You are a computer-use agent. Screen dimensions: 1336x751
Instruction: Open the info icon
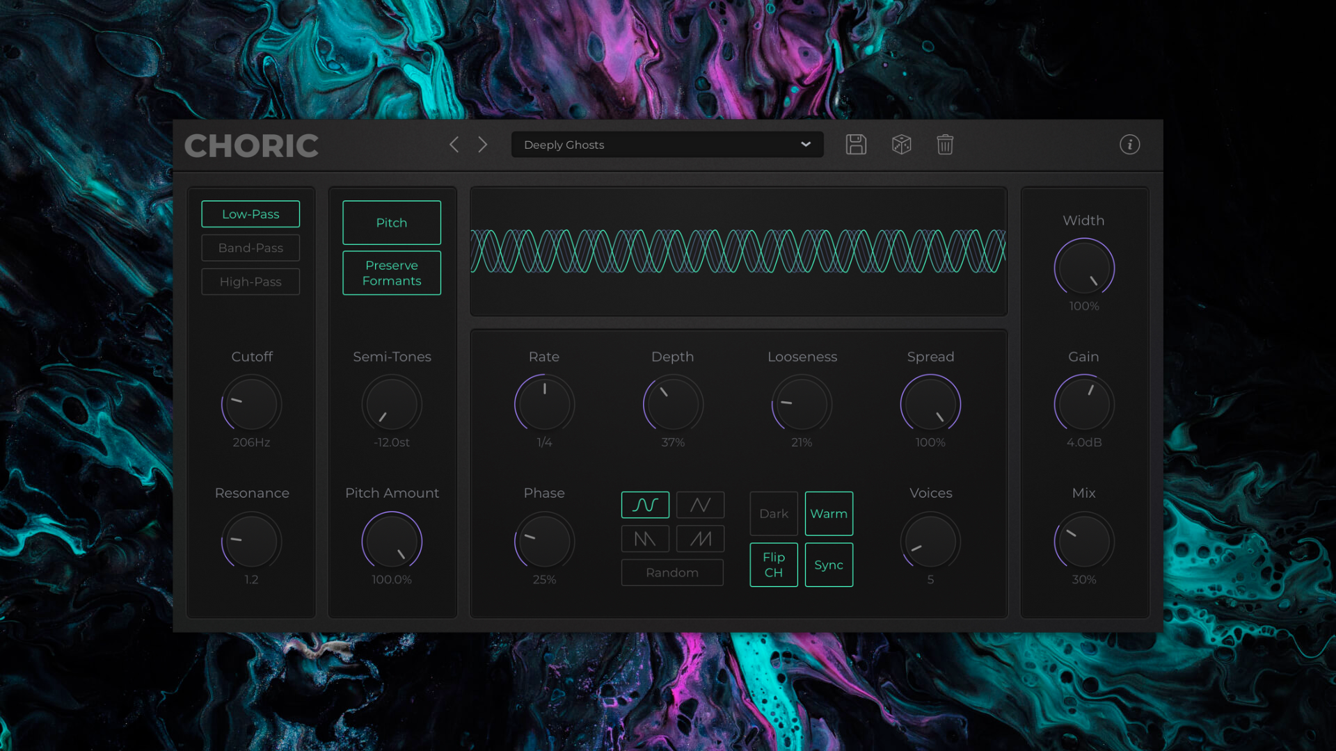1129,145
